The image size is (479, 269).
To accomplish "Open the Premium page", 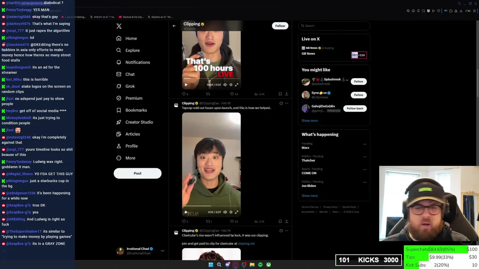I will click(x=129, y=98).
